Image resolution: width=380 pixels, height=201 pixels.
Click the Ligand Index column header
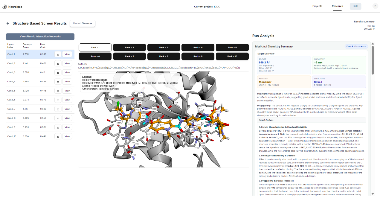click(11, 45)
